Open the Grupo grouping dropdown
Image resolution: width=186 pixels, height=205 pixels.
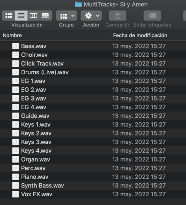66,16
